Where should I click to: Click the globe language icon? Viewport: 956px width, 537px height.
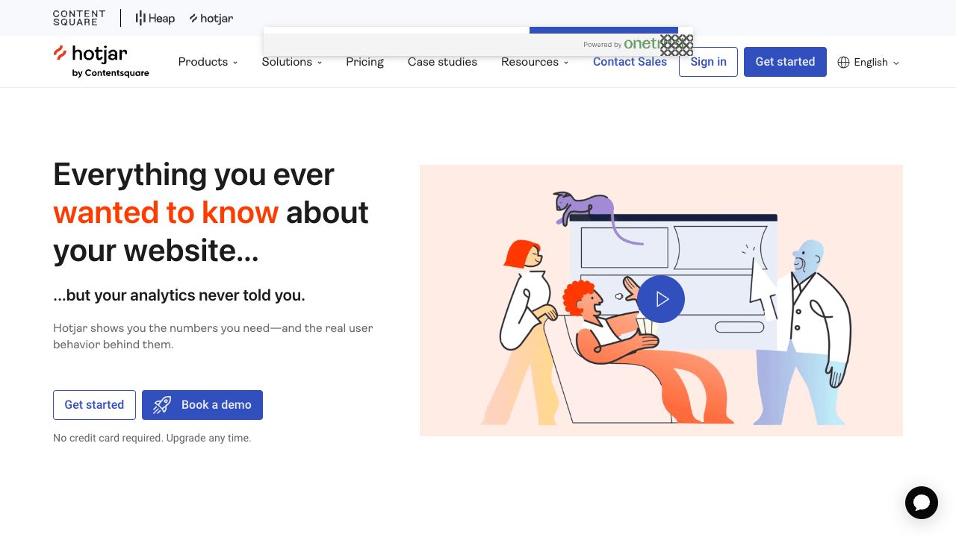point(843,62)
